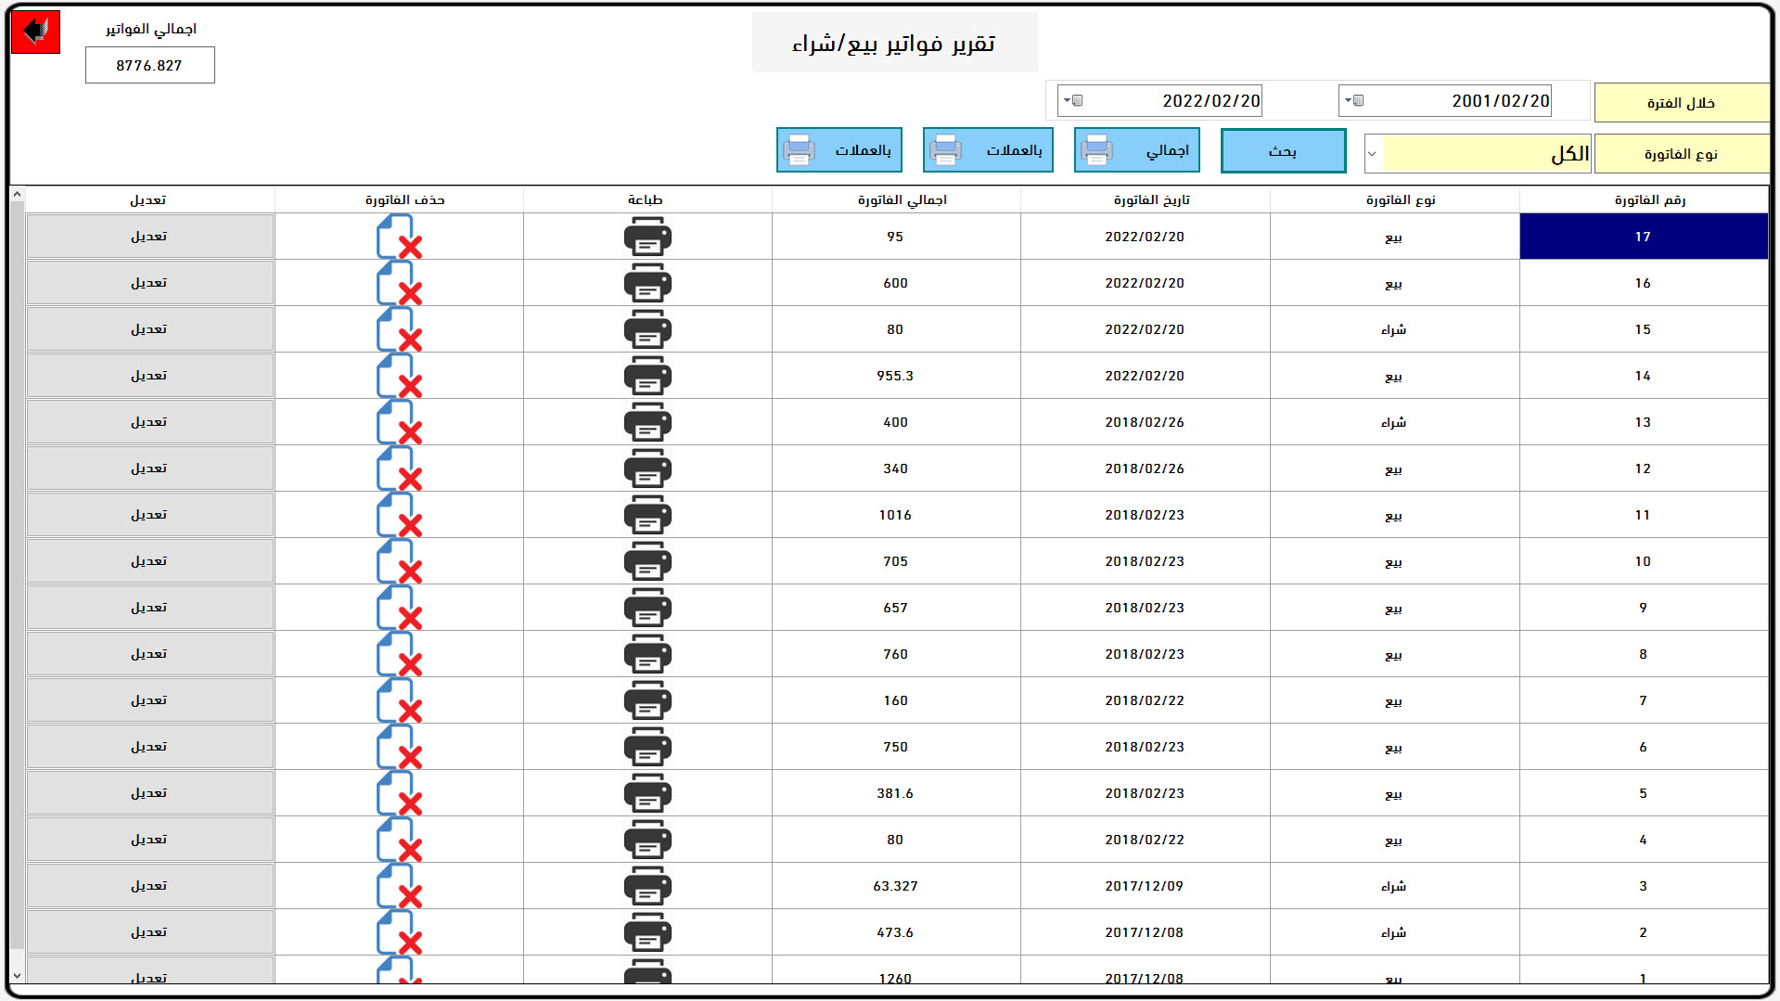Delete invoice number 16
Viewport: 1780px width, 1001px height.
[400, 283]
